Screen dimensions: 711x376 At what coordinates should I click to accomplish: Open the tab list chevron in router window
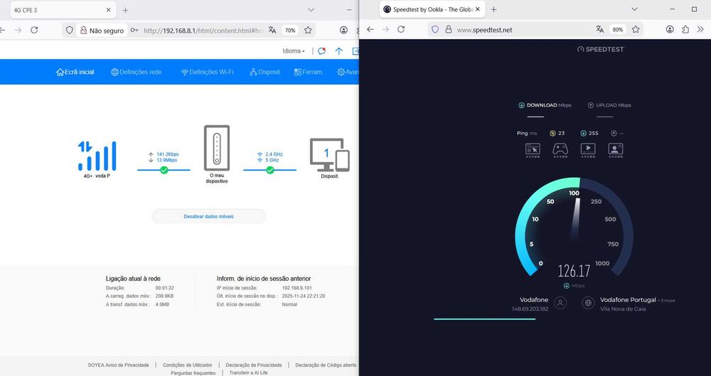pyautogui.click(x=311, y=9)
